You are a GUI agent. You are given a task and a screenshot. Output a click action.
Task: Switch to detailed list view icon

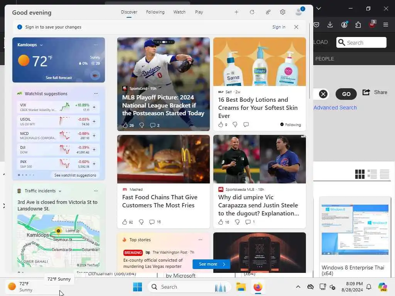[372, 174]
